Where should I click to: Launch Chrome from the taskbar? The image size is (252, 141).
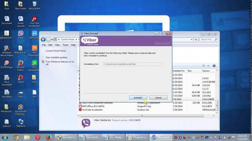(16, 137)
